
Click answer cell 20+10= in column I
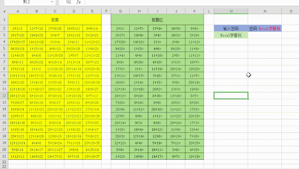click(x=157, y=109)
